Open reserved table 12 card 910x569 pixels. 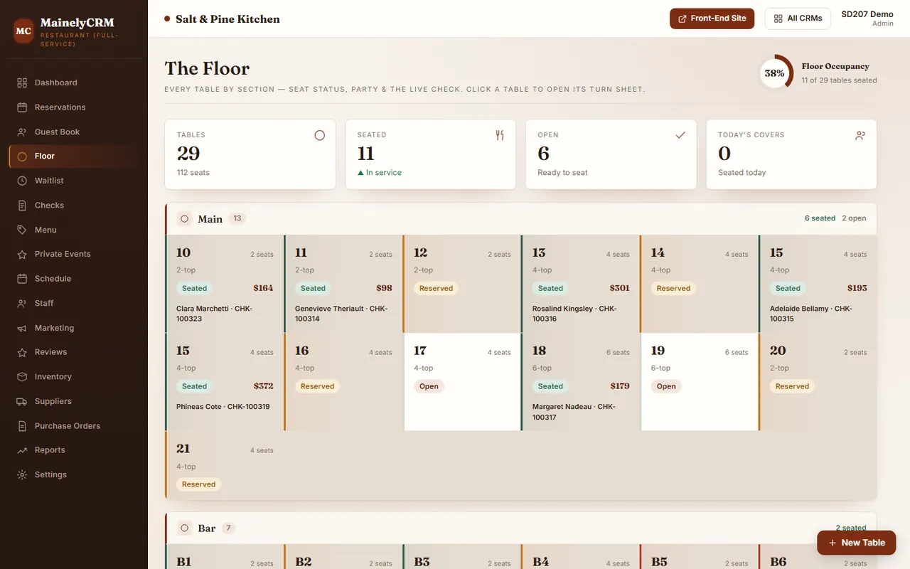point(462,284)
